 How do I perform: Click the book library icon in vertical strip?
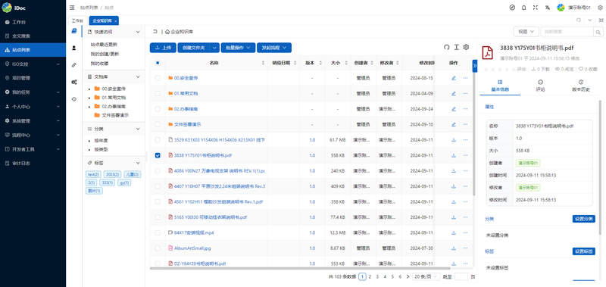74,32
